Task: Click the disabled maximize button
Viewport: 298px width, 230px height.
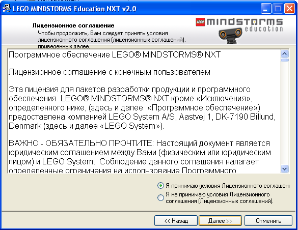Action: tap(278, 9)
